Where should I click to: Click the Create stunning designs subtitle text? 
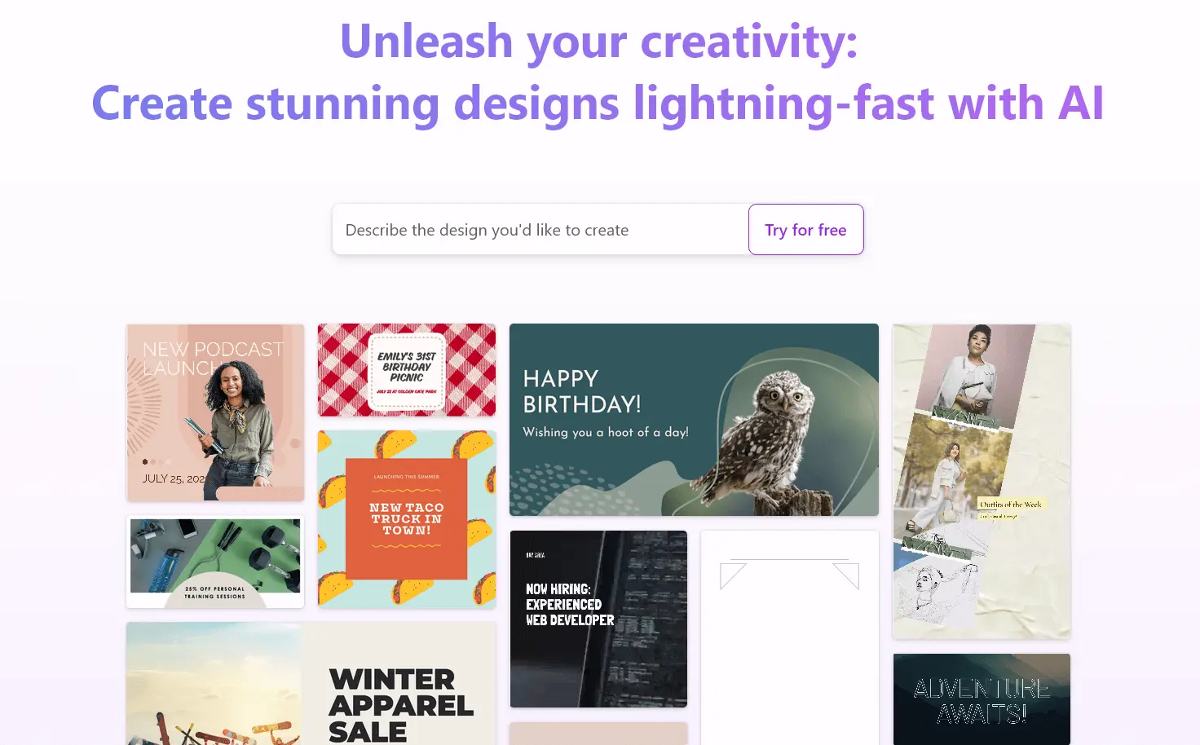click(598, 104)
